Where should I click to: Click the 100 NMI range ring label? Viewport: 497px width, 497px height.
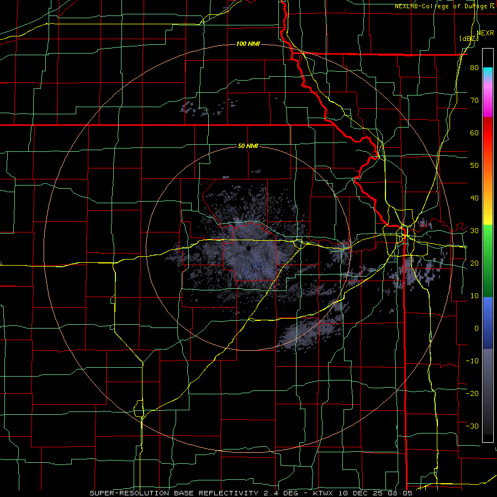pos(248,44)
